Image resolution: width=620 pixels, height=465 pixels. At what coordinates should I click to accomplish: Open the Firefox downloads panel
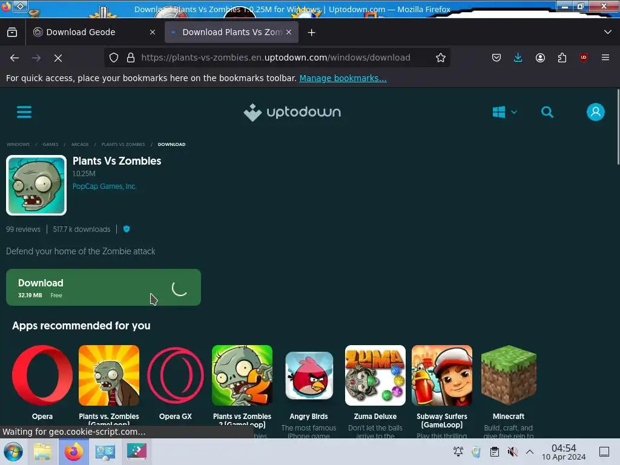tap(518, 58)
